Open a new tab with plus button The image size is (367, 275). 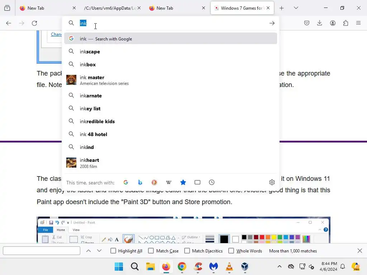coord(282,8)
